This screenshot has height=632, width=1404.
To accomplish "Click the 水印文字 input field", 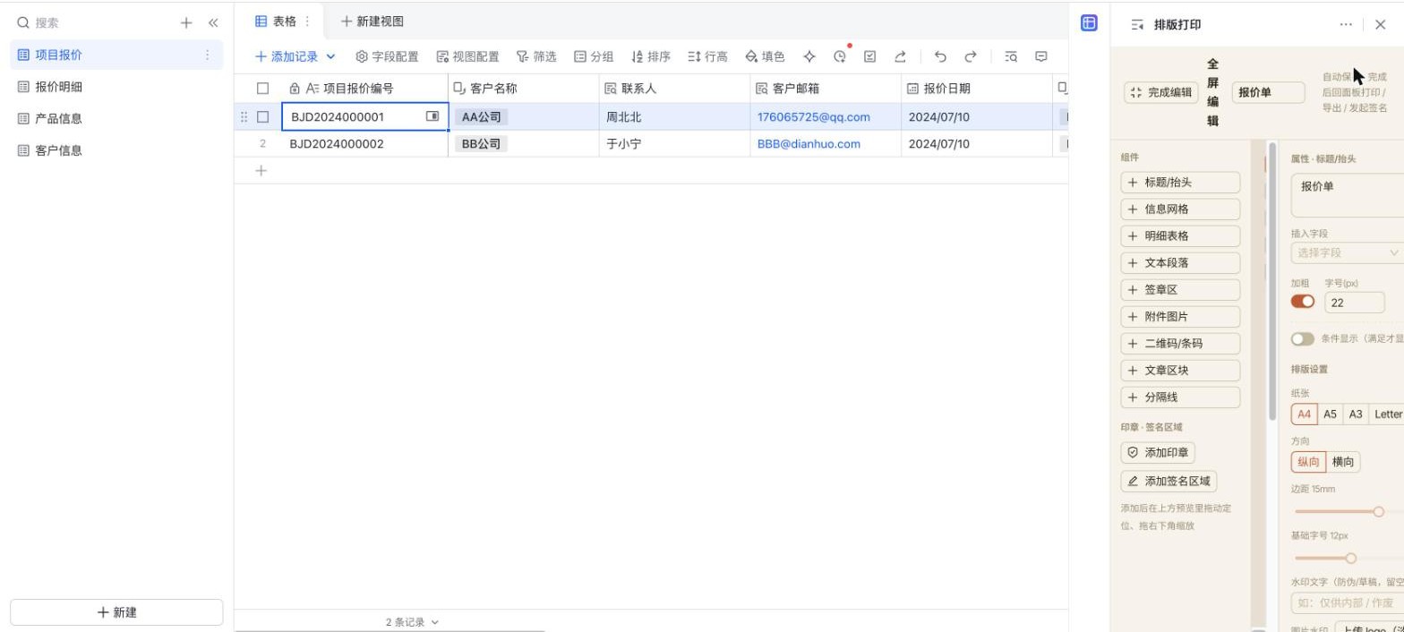I will pos(1347,602).
